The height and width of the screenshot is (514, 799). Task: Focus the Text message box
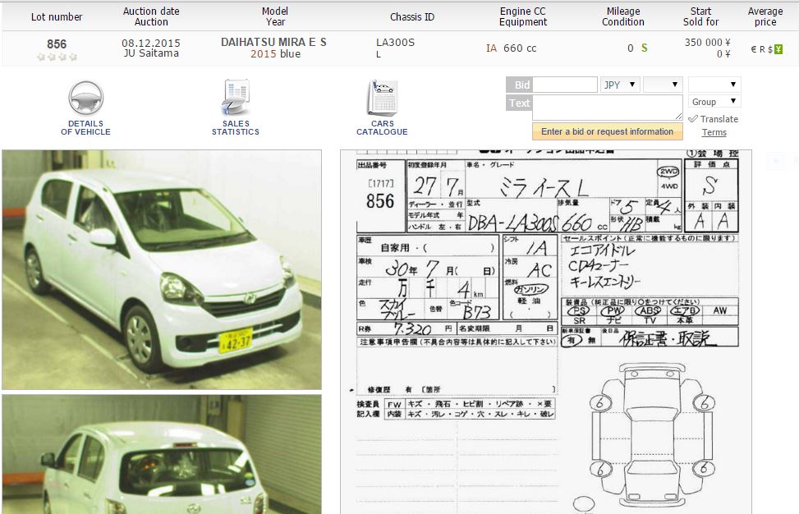coord(608,108)
